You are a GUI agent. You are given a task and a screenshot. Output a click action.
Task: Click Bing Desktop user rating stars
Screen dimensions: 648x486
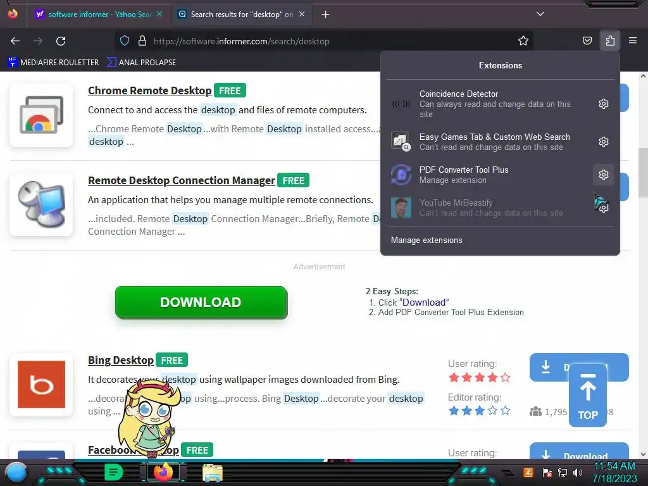pos(480,377)
